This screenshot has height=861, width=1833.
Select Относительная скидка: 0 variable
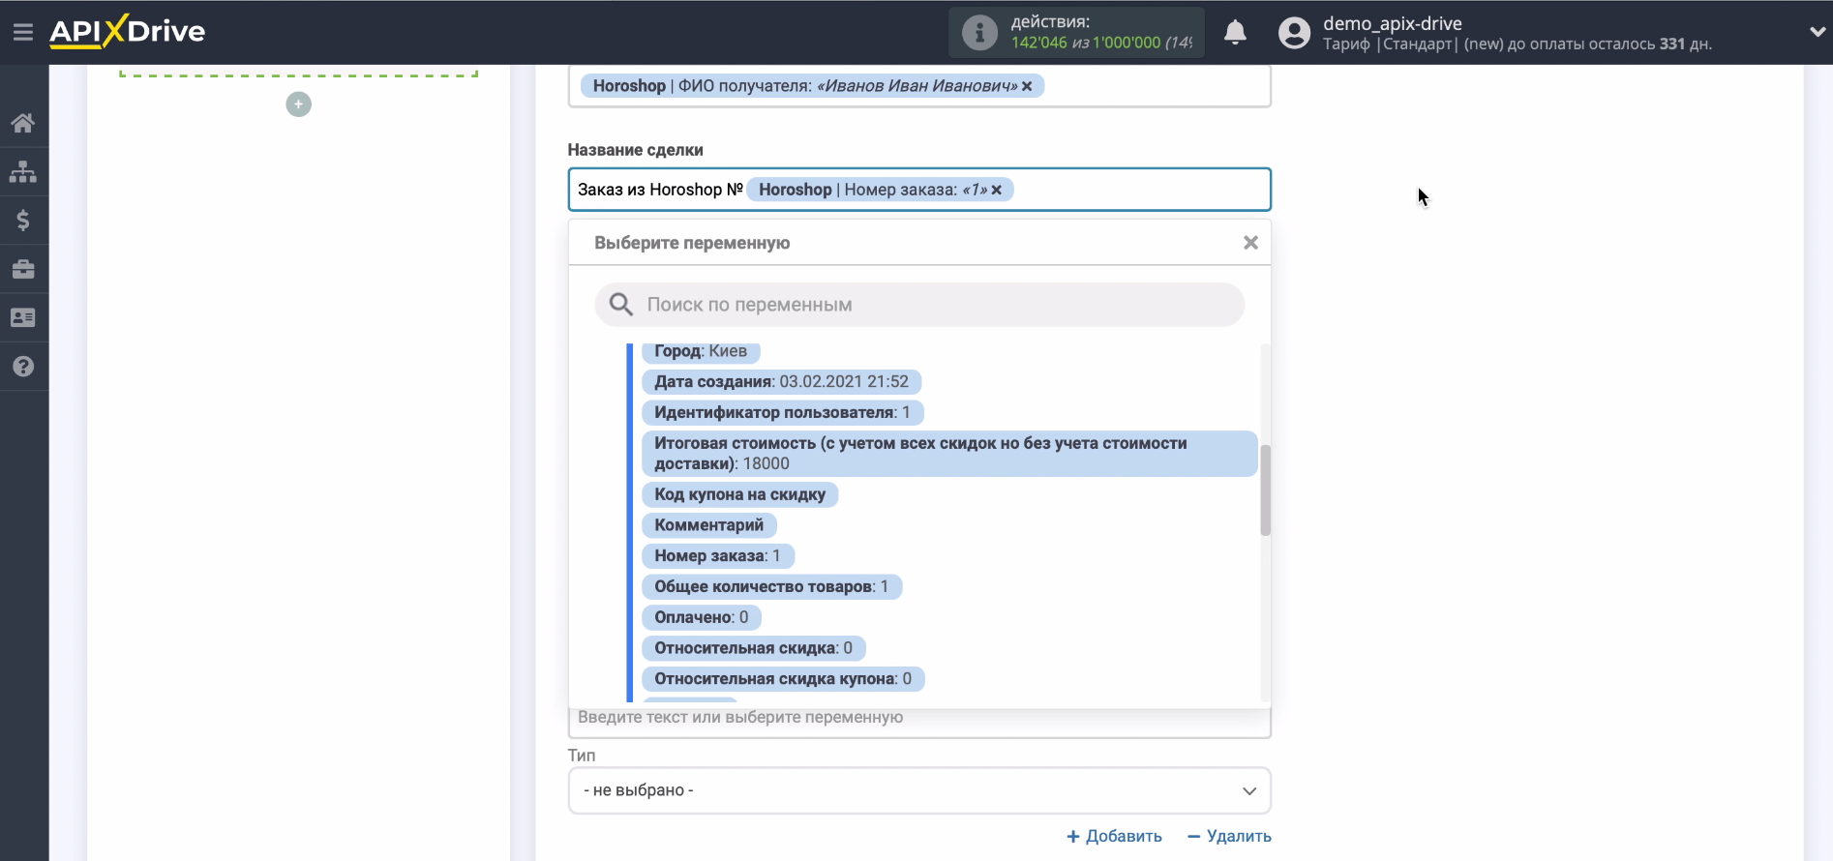(753, 648)
